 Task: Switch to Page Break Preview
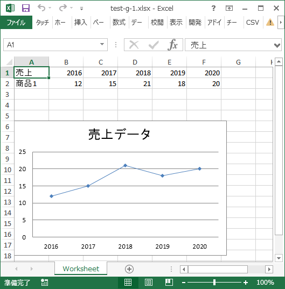tap(169, 283)
